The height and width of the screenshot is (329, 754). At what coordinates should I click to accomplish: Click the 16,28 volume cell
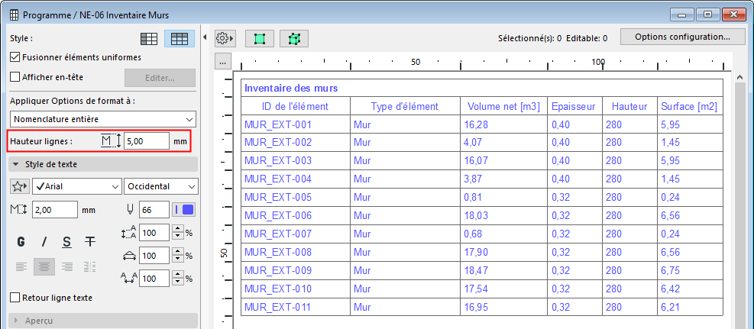503,124
